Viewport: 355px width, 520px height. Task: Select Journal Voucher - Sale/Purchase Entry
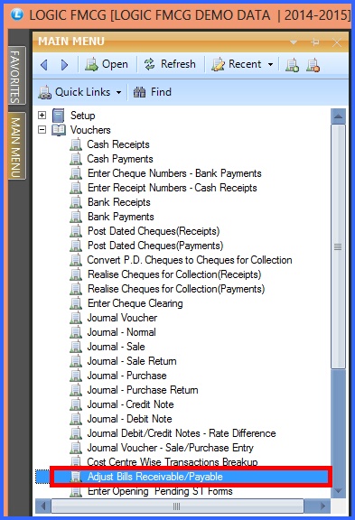(x=170, y=448)
